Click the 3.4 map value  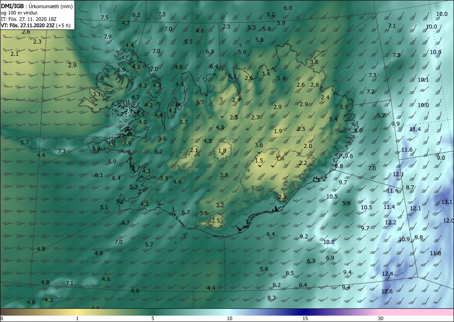266,74
